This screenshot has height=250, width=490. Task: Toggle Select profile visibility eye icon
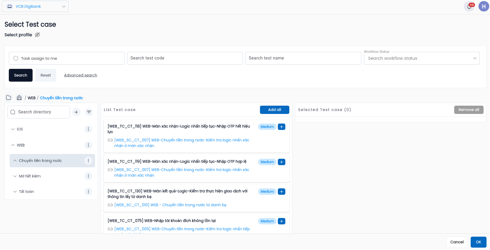[37, 35]
